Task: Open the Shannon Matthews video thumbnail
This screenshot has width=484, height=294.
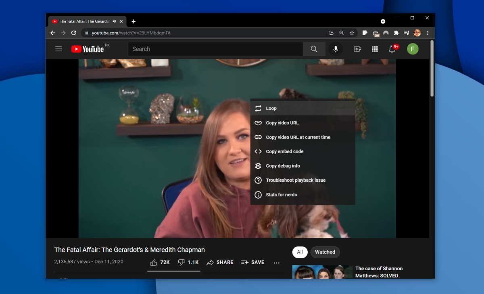Action: pos(322,272)
